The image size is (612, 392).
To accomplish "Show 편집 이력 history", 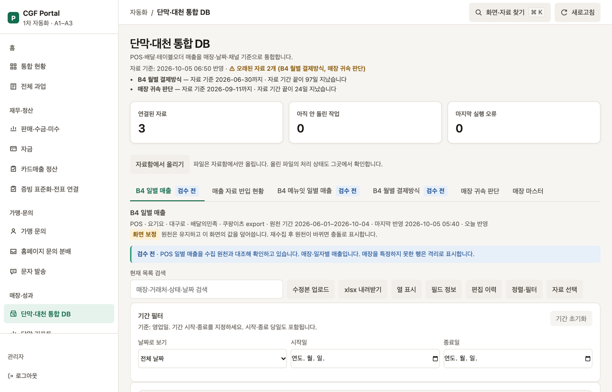I will (x=484, y=290).
